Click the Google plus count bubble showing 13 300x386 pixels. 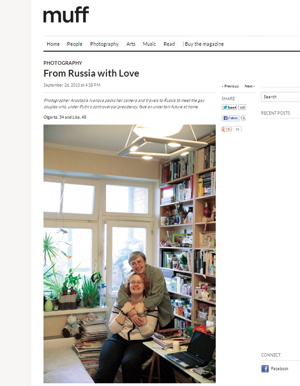tap(237, 129)
